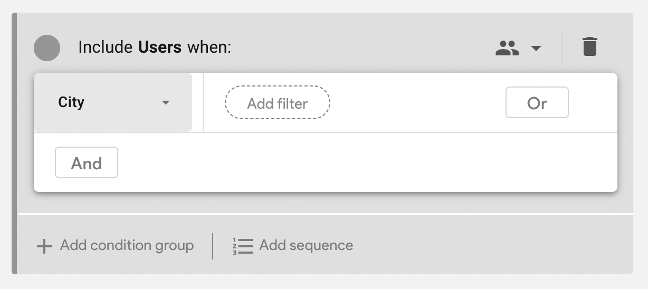Click the "Include Users when:" heading
This screenshot has height=289, width=648.
point(155,47)
